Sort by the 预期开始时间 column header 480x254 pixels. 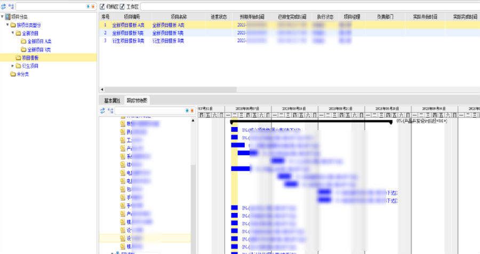pyautogui.click(x=252, y=17)
